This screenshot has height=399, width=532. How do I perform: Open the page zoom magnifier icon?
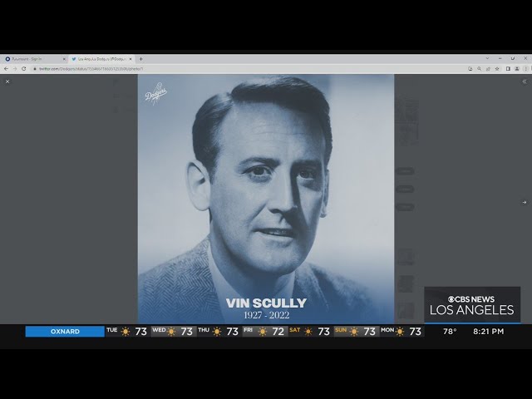point(479,69)
